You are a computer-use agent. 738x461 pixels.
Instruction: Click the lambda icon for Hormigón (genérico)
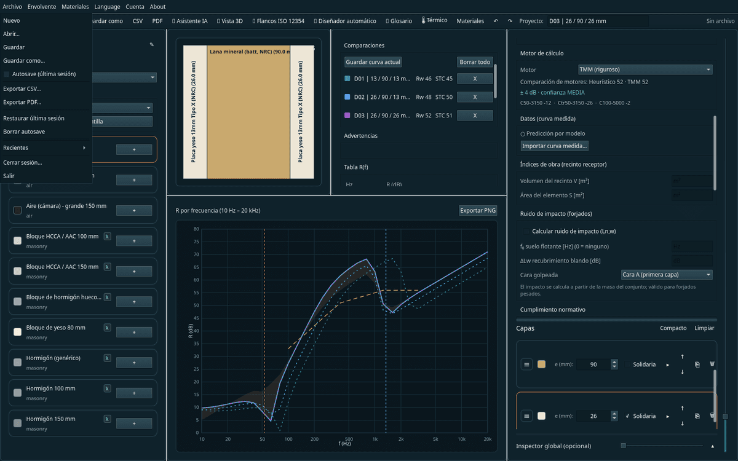(107, 357)
